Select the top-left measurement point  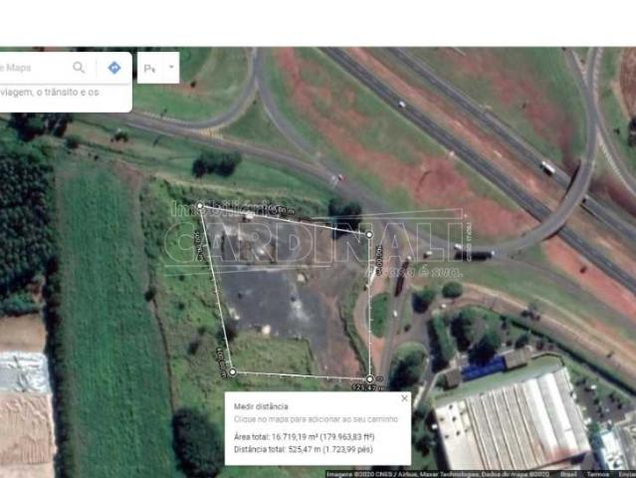[199, 206]
